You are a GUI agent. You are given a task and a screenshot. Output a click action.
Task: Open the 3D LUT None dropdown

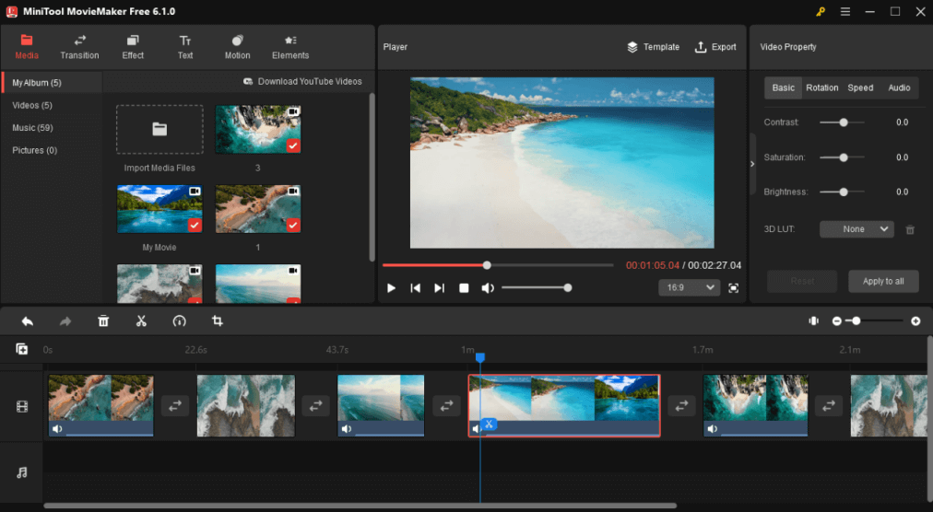click(856, 229)
